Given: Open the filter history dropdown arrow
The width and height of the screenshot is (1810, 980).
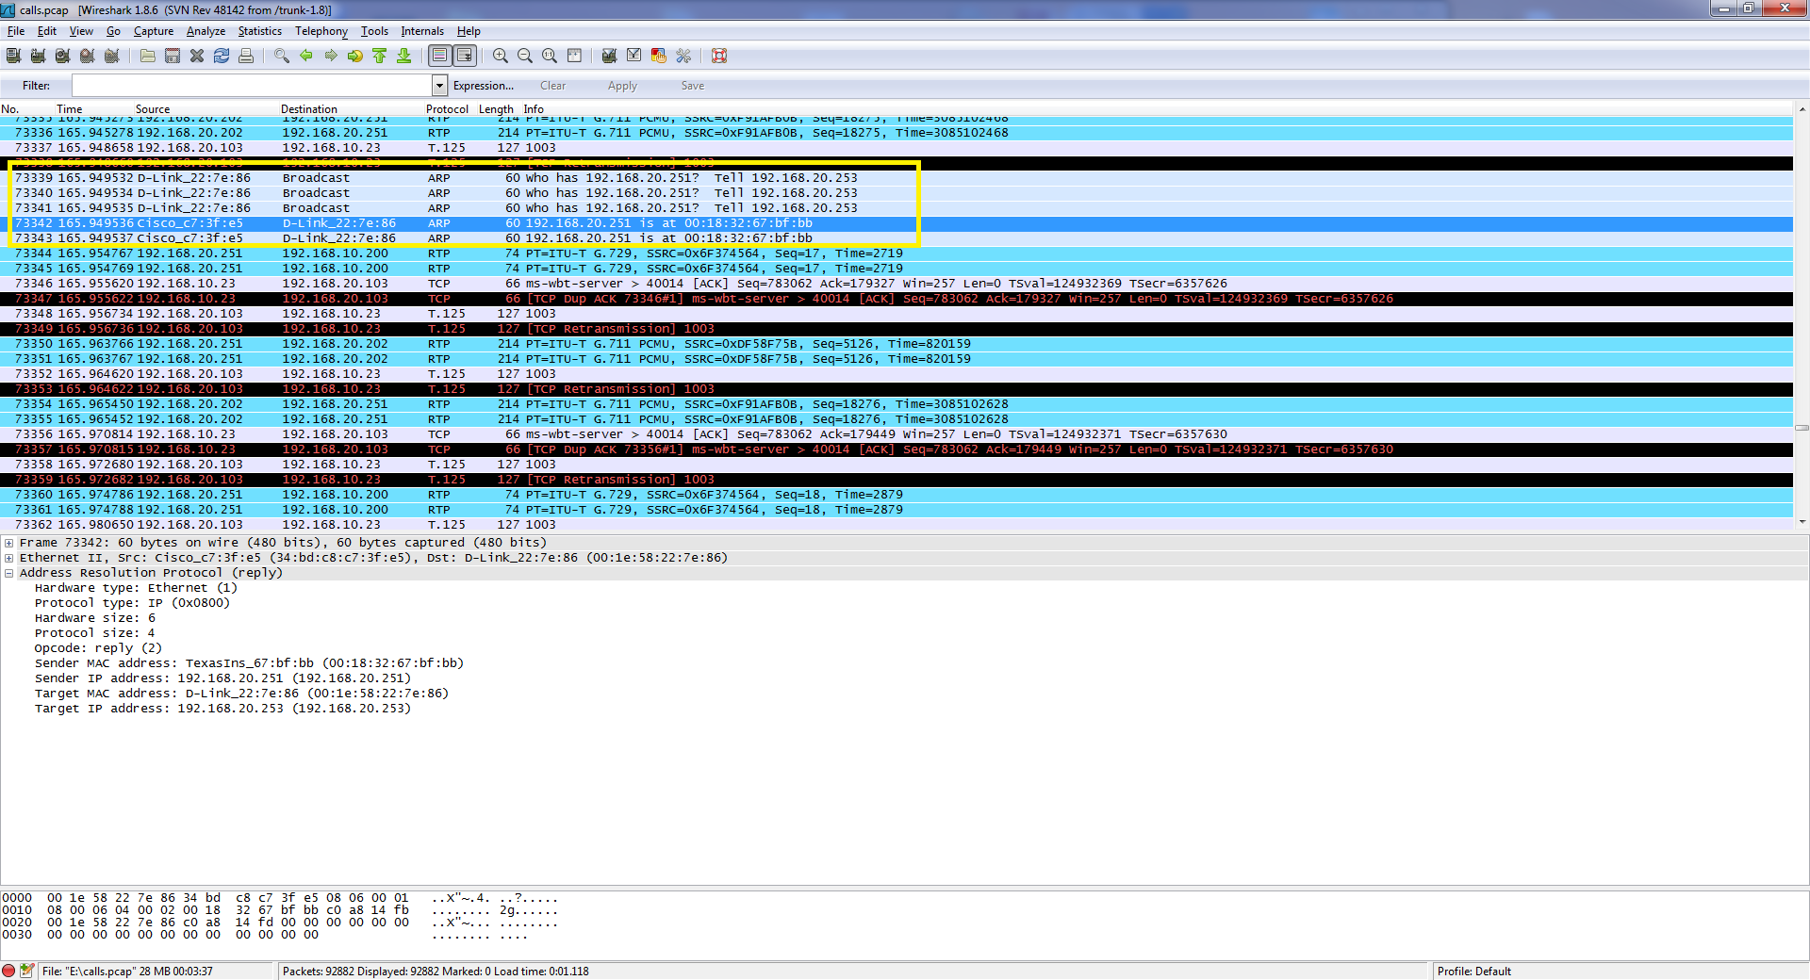Looking at the screenshot, I should [439, 86].
